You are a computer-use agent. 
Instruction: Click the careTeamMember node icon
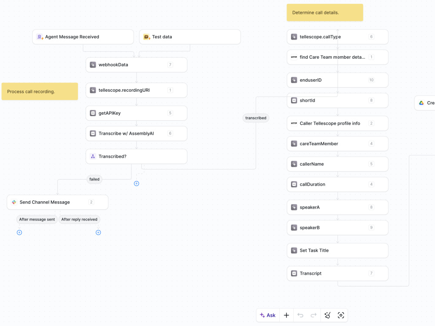pyautogui.click(x=294, y=143)
